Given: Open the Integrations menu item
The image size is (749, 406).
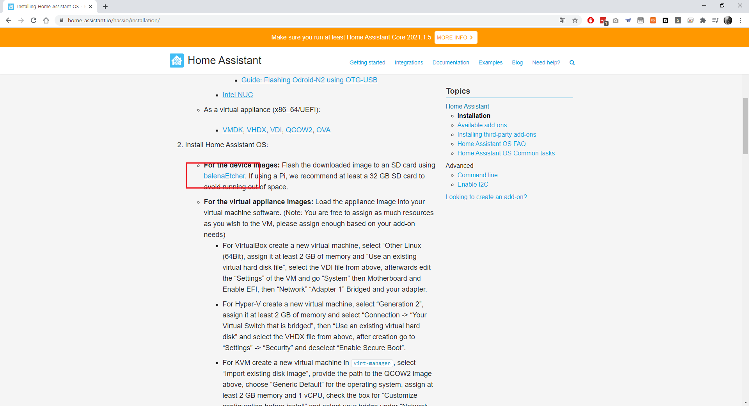Looking at the screenshot, I should pyautogui.click(x=409, y=62).
